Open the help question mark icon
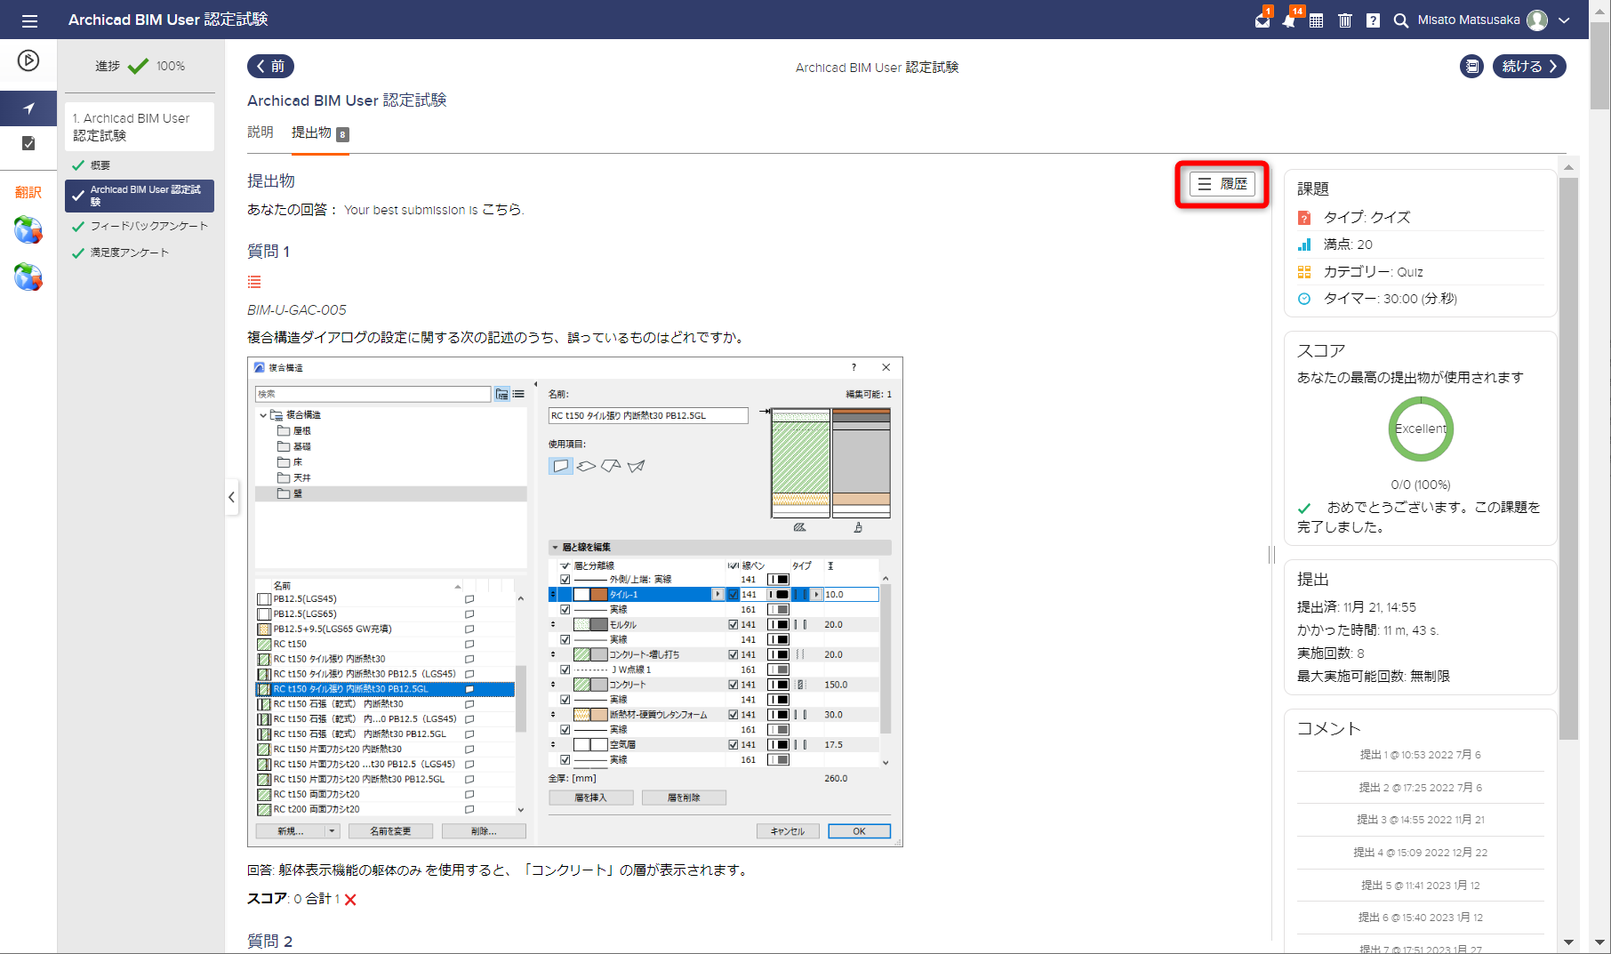1611x954 pixels. 1373,20
